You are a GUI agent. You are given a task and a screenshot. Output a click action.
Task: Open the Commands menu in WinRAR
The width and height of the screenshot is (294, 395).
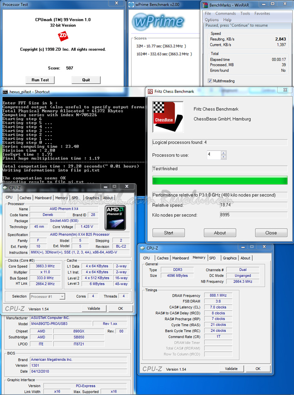coord(225,13)
